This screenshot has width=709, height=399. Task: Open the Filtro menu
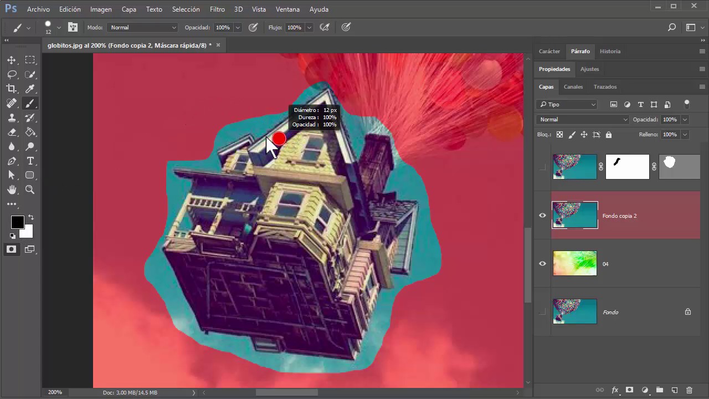tap(217, 9)
